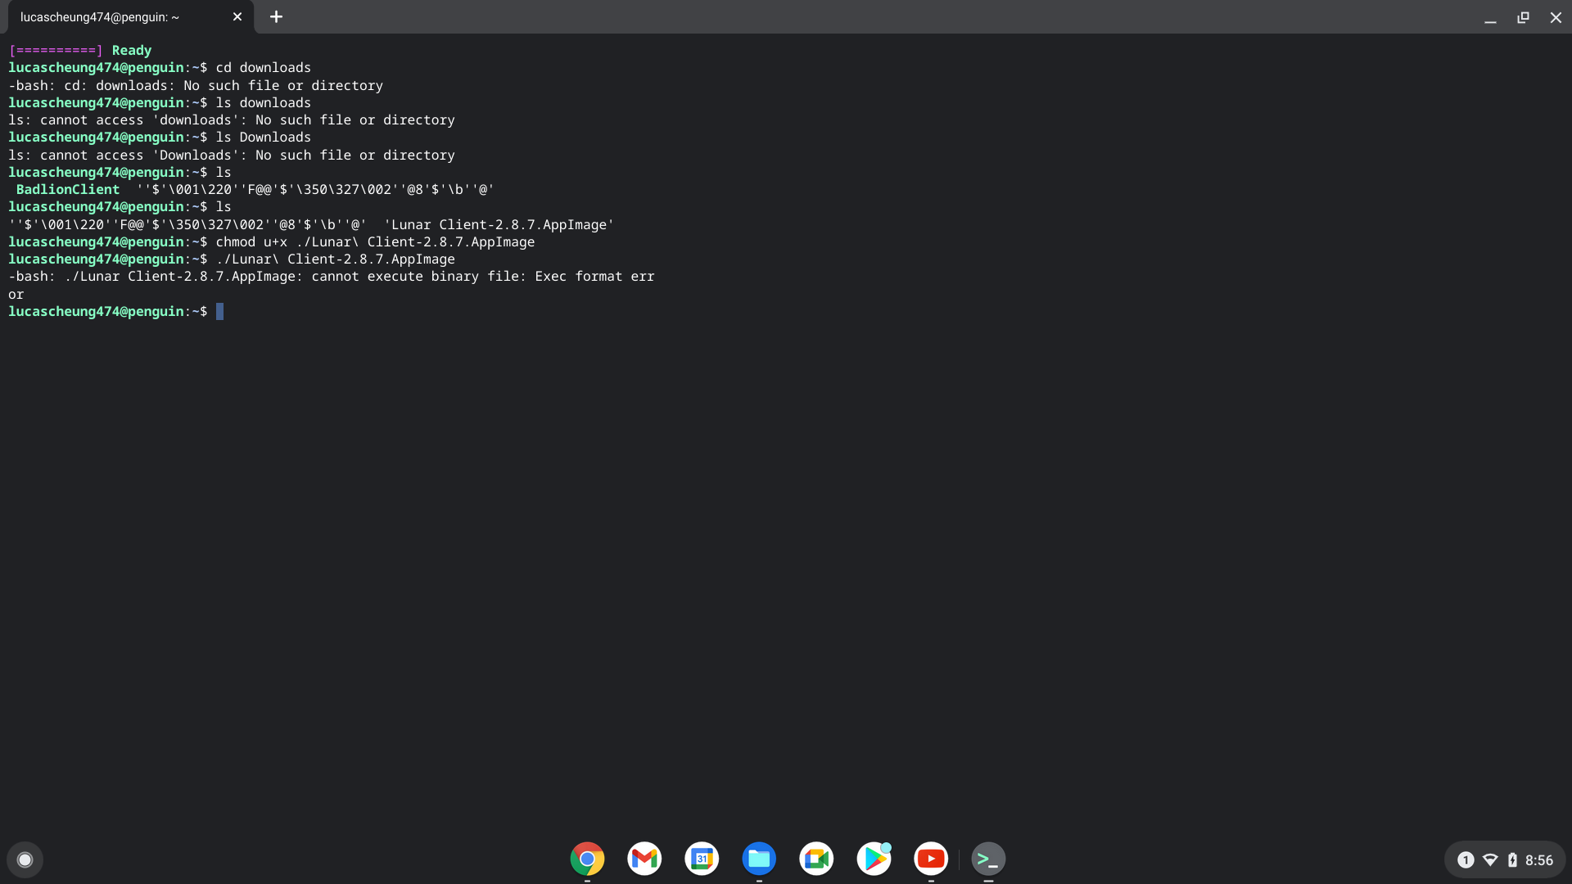1572x884 pixels.
Task: Open Chrome browser from the shelf
Action: pos(587,859)
